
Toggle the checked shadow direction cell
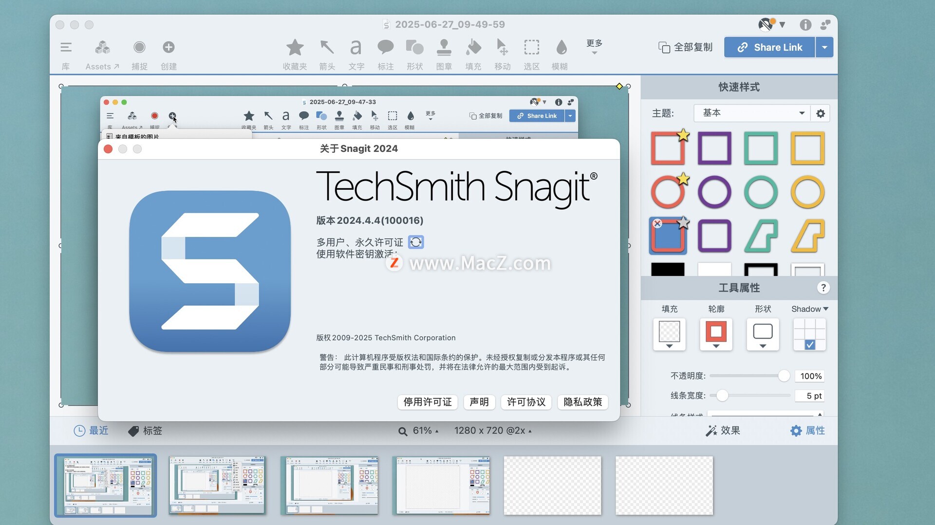810,344
